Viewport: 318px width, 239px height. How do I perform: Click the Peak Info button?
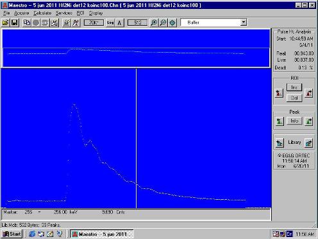click(294, 121)
